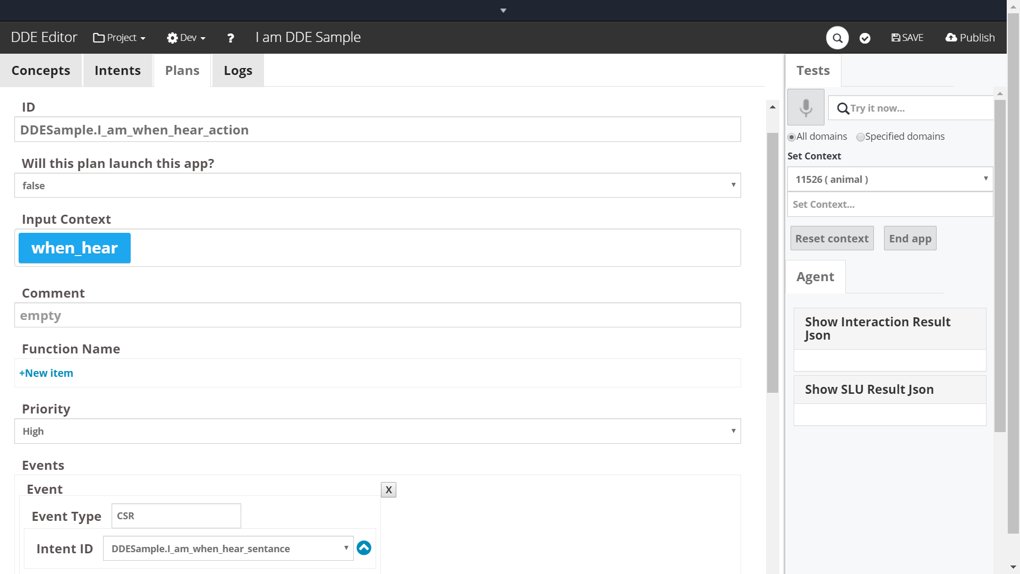
Task: Click the plan editor scrollbar up arrow
Action: pos(772,107)
